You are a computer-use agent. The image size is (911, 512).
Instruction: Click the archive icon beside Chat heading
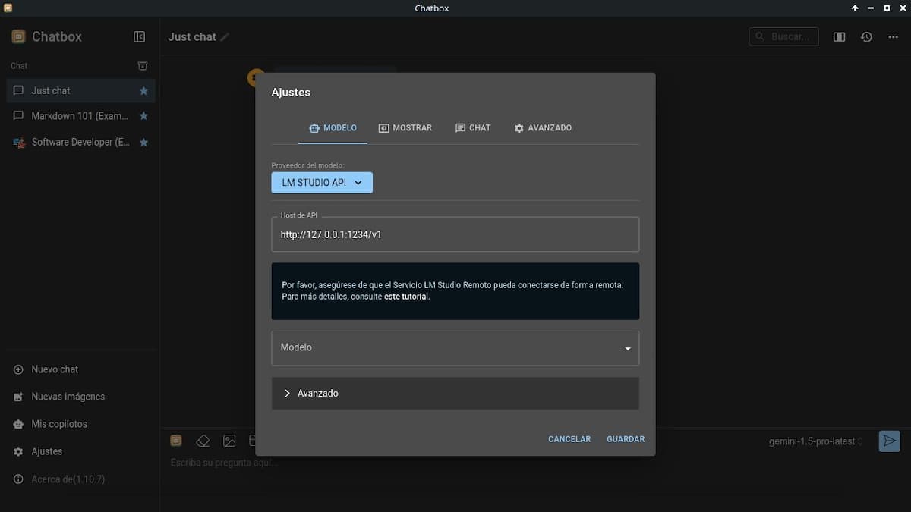pos(142,66)
